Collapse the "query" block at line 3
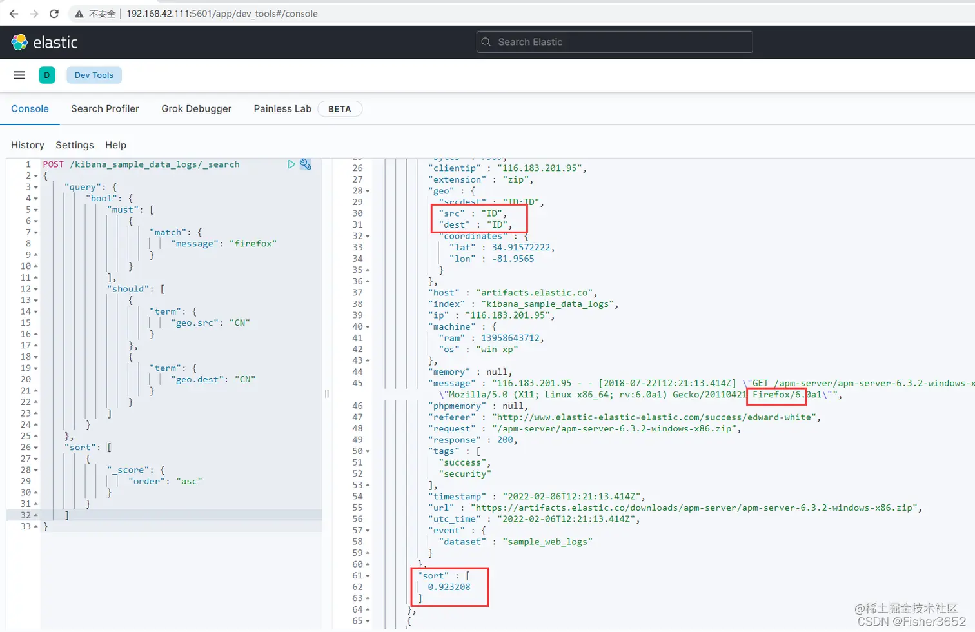The image size is (975, 632). [x=35, y=187]
